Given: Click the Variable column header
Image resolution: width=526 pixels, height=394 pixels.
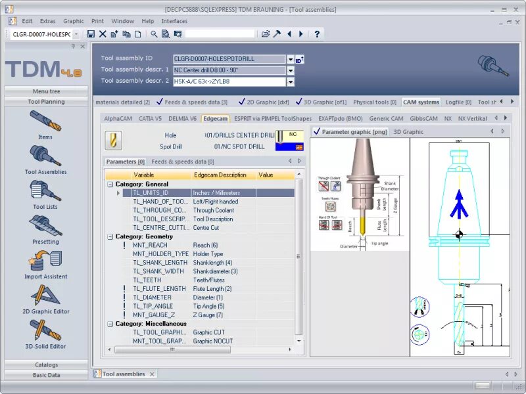Looking at the screenshot, I should (x=161, y=175).
